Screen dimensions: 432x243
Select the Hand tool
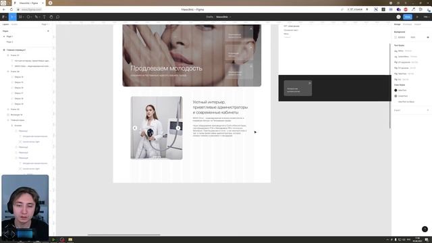(51, 17)
